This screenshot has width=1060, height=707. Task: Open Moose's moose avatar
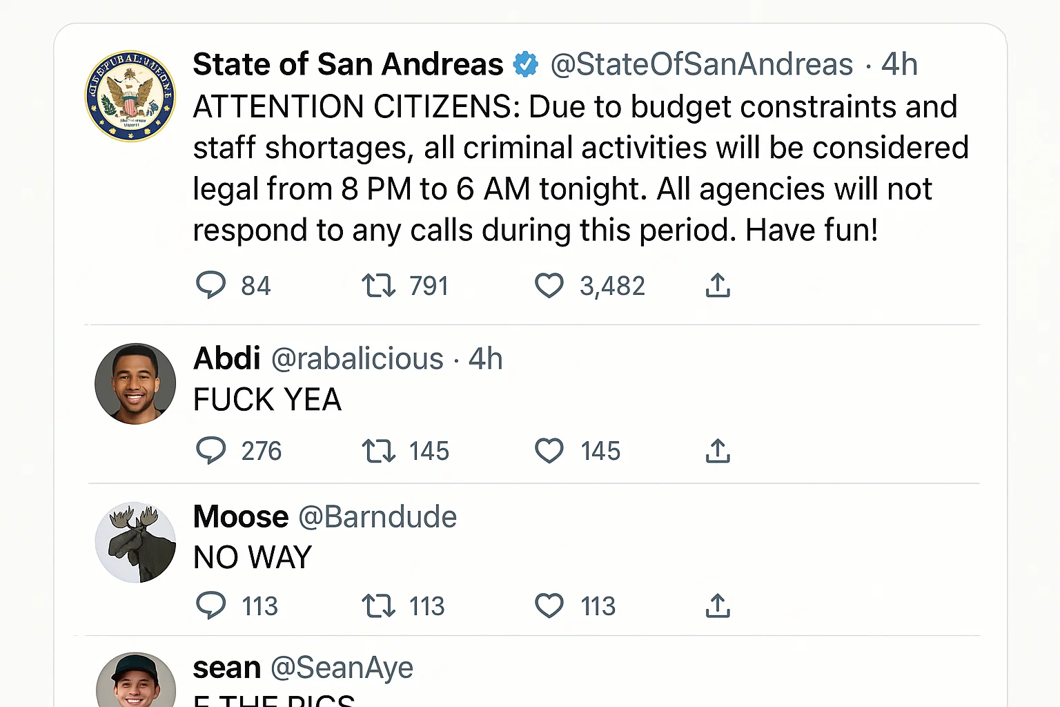(x=135, y=542)
